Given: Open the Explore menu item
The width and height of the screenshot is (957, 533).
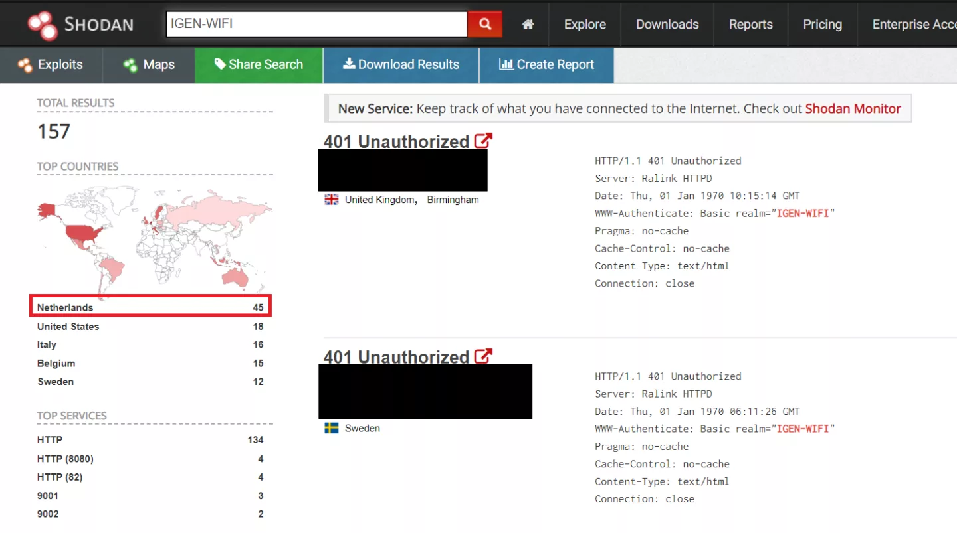Looking at the screenshot, I should coord(585,24).
